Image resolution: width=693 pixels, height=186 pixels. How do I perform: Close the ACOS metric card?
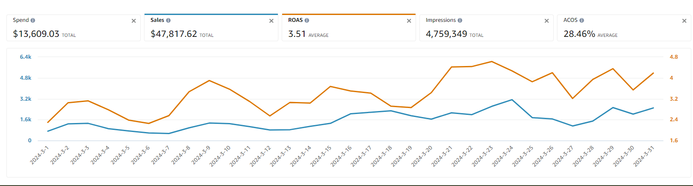coord(684,21)
